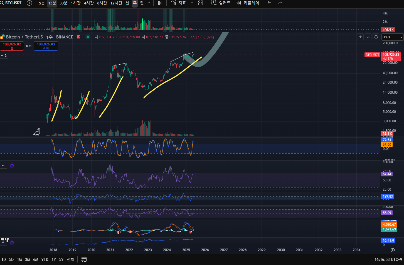Viewport: 404px width, 265px height.
Task: Click the 67.44 RSI value label
Action: [387, 174]
